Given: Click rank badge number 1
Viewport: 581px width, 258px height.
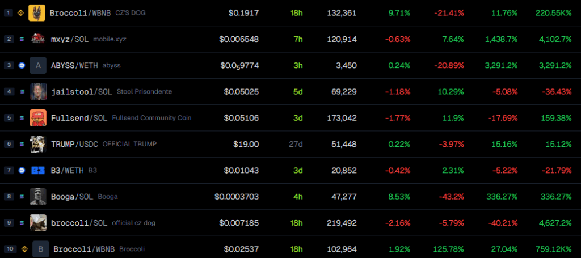Looking at the screenshot, I should coord(9,13).
